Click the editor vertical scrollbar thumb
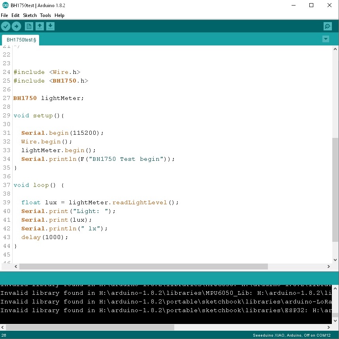 tap(335, 190)
